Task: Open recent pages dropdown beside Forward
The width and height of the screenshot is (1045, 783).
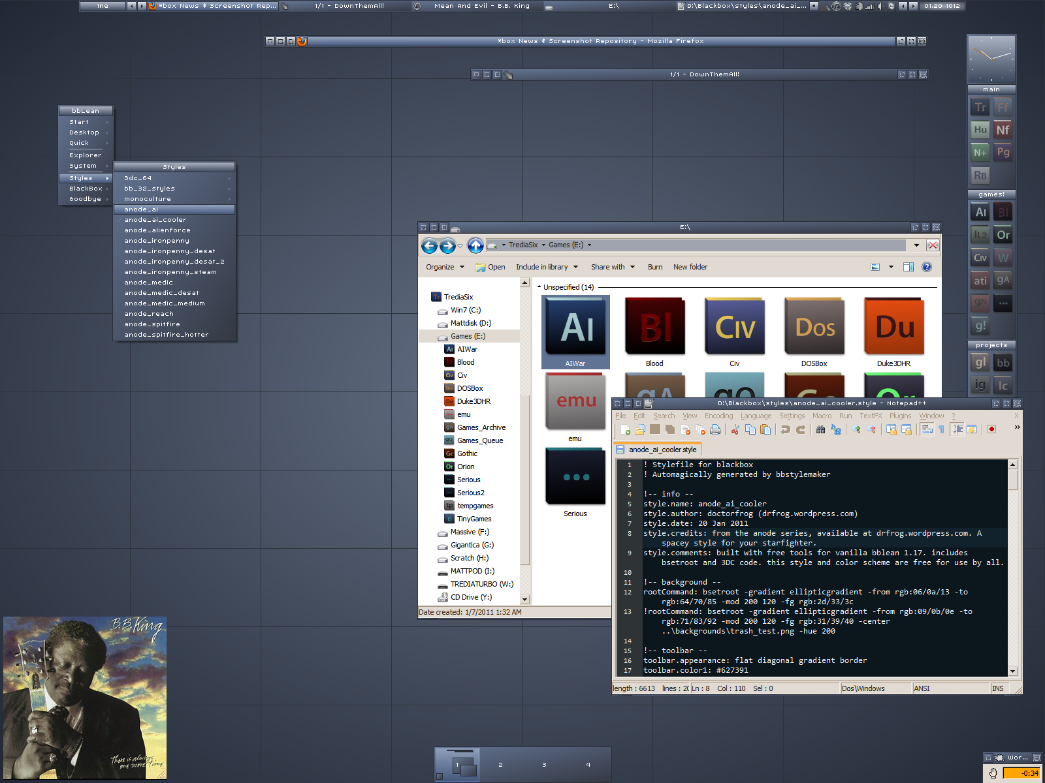Action: [x=460, y=246]
